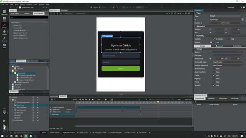
Task: Collapse the Geometry section
Action: click(195, 26)
